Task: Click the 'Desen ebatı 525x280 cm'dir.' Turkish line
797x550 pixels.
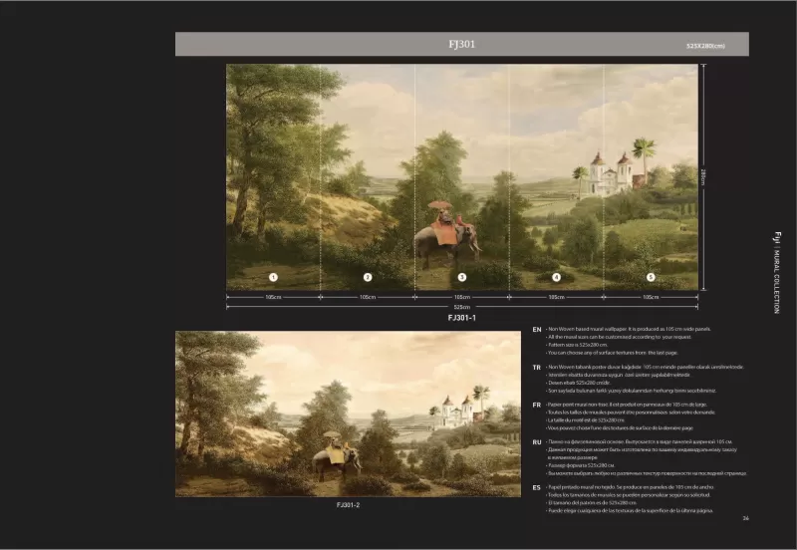Action: pos(579,383)
